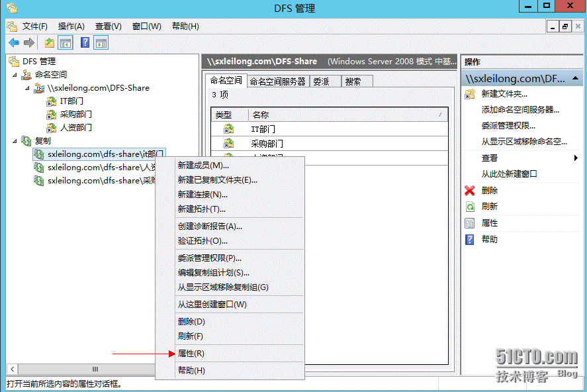Click the dfs-share\it部门 replication group icon

[39, 154]
